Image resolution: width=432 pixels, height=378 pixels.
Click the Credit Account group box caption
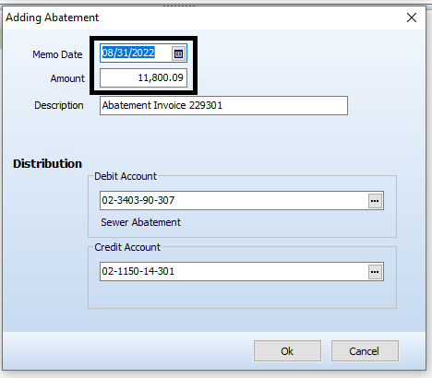127,247
